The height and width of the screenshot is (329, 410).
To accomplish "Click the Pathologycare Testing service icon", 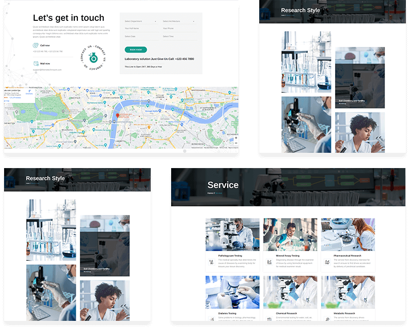I will (x=212, y=262).
